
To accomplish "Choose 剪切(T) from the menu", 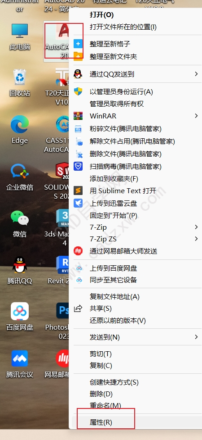I will click(x=101, y=354).
